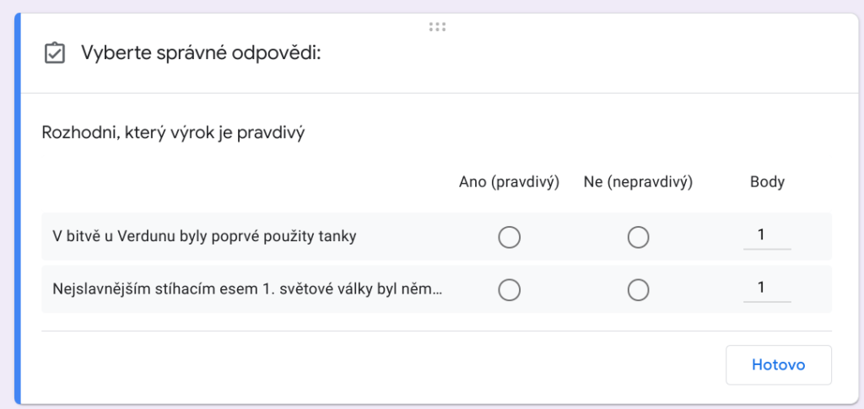Click the truncated "Nejslavnějším stíhacím esem" statement text

pos(248,289)
